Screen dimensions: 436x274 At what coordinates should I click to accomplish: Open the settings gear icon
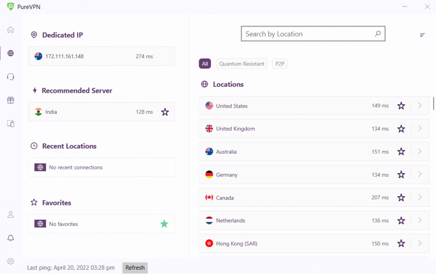pos(11,261)
